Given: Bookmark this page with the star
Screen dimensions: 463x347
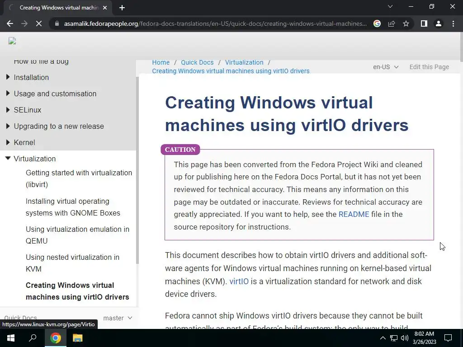Looking at the screenshot, I should (406, 23).
